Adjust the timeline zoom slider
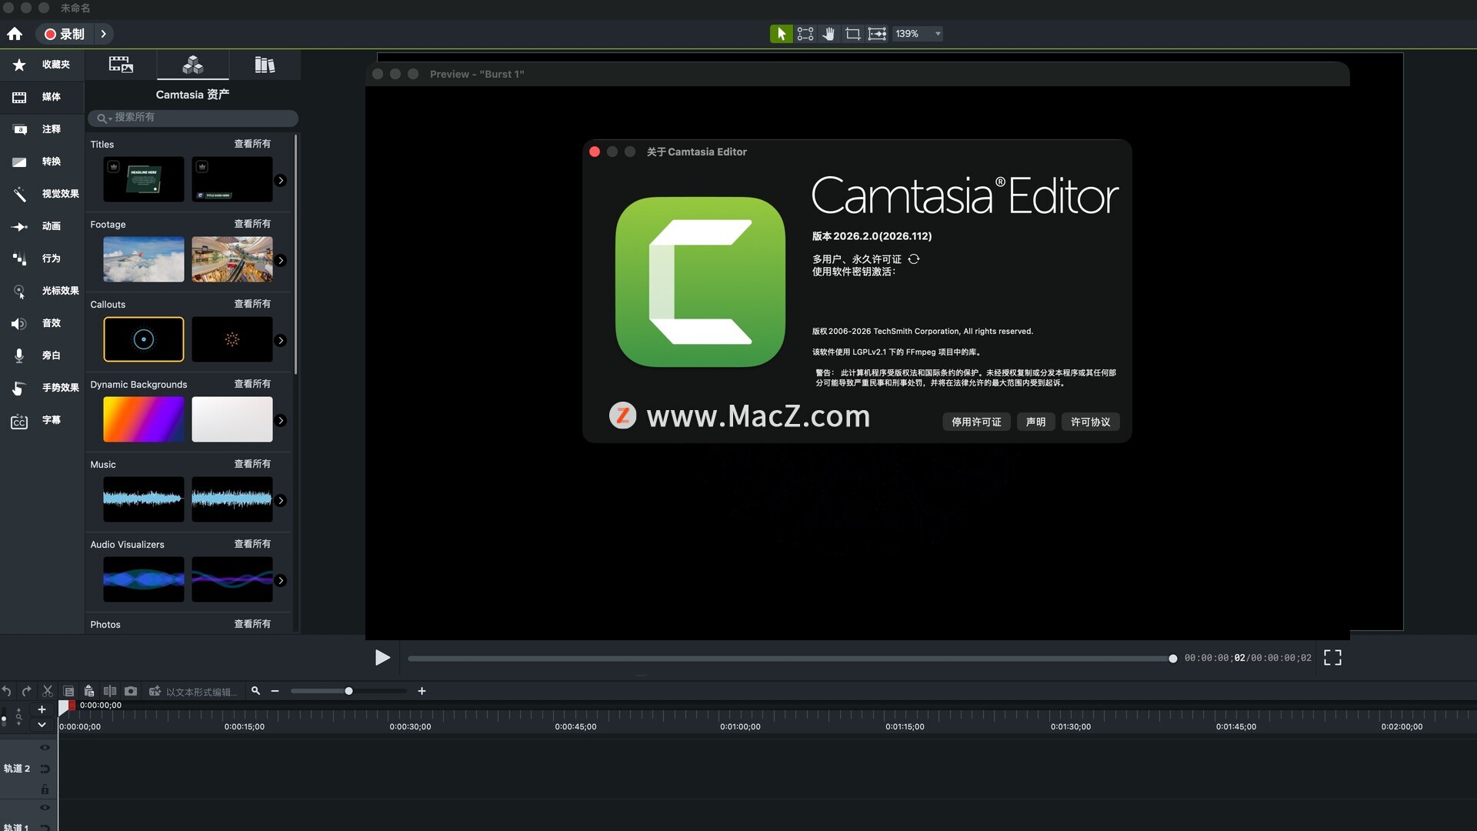The width and height of the screenshot is (1477, 831). click(x=348, y=691)
